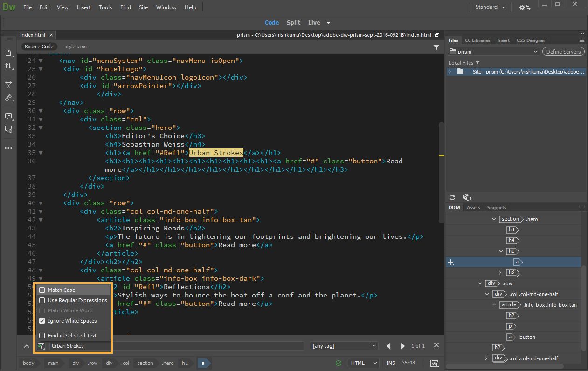The height and width of the screenshot is (371, 588).
Task: Refresh the Files panel
Action: [x=452, y=197]
